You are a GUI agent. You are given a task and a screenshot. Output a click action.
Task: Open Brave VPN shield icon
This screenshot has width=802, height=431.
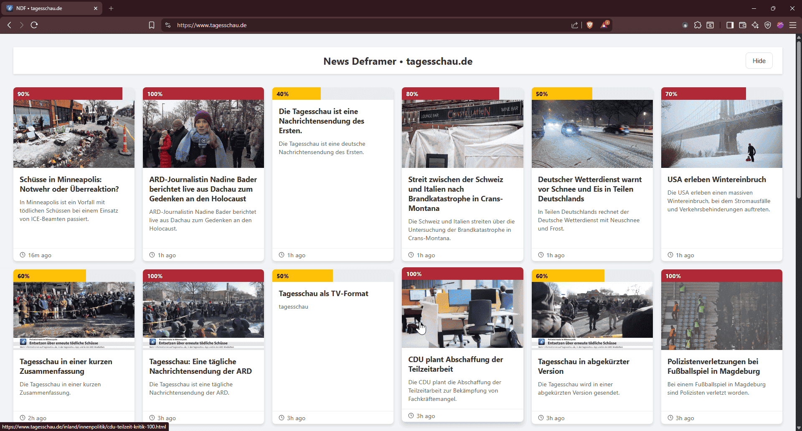click(768, 25)
